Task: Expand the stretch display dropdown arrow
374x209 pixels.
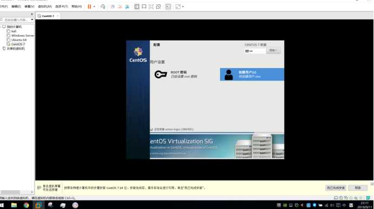Action: click(183, 6)
